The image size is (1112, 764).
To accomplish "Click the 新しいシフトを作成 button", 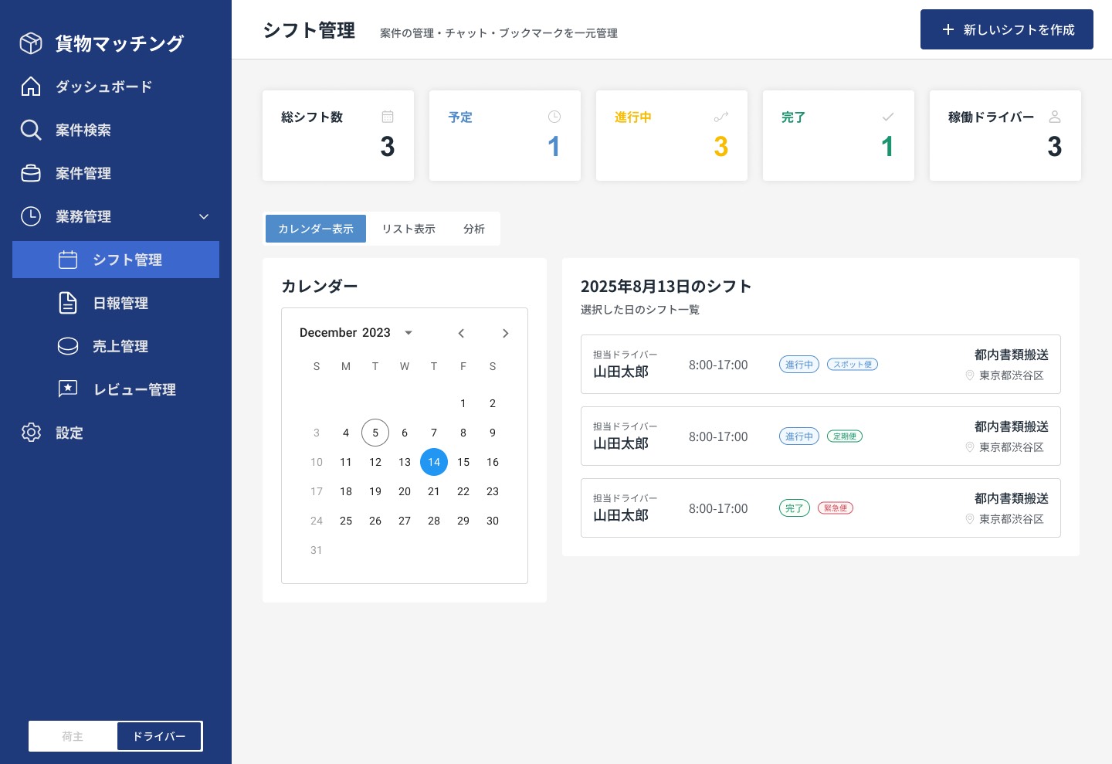I will [x=1007, y=29].
